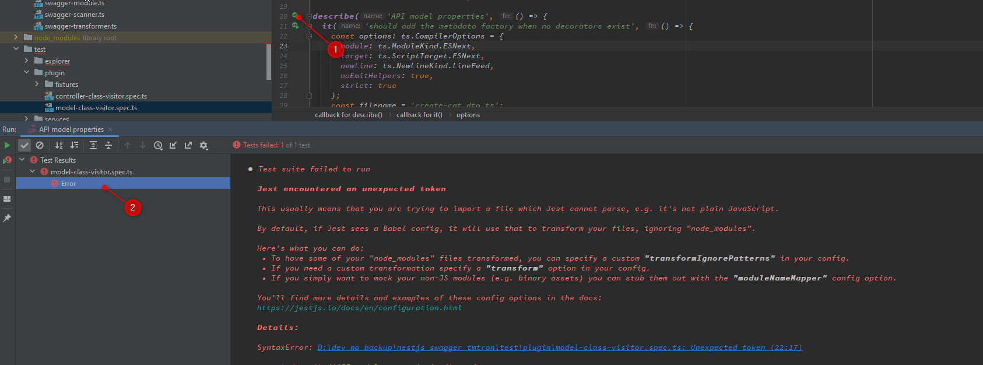The image size is (983, 365).
Task: Select the API model properties run tab
Action: [x=71, y=129]
